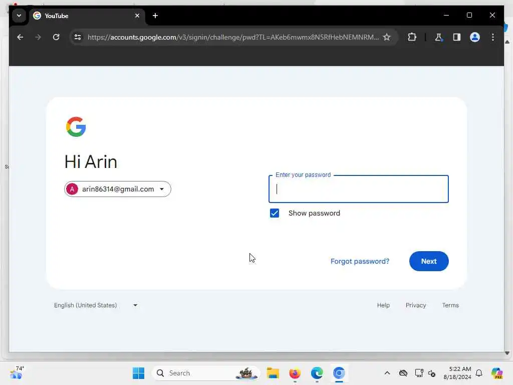
Task: Open Microsoft Edge from taskbar
Action: point(317,373)
